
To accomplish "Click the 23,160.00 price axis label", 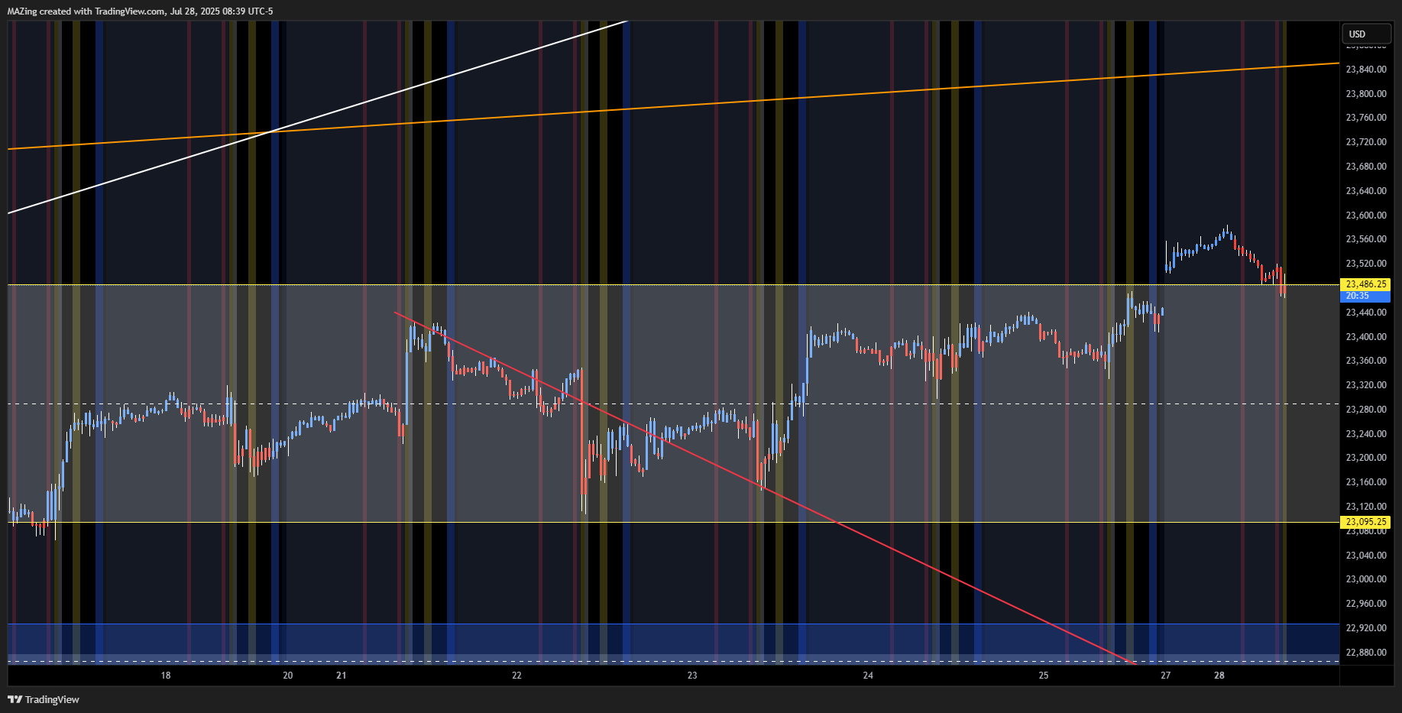I will [1366, 482].
